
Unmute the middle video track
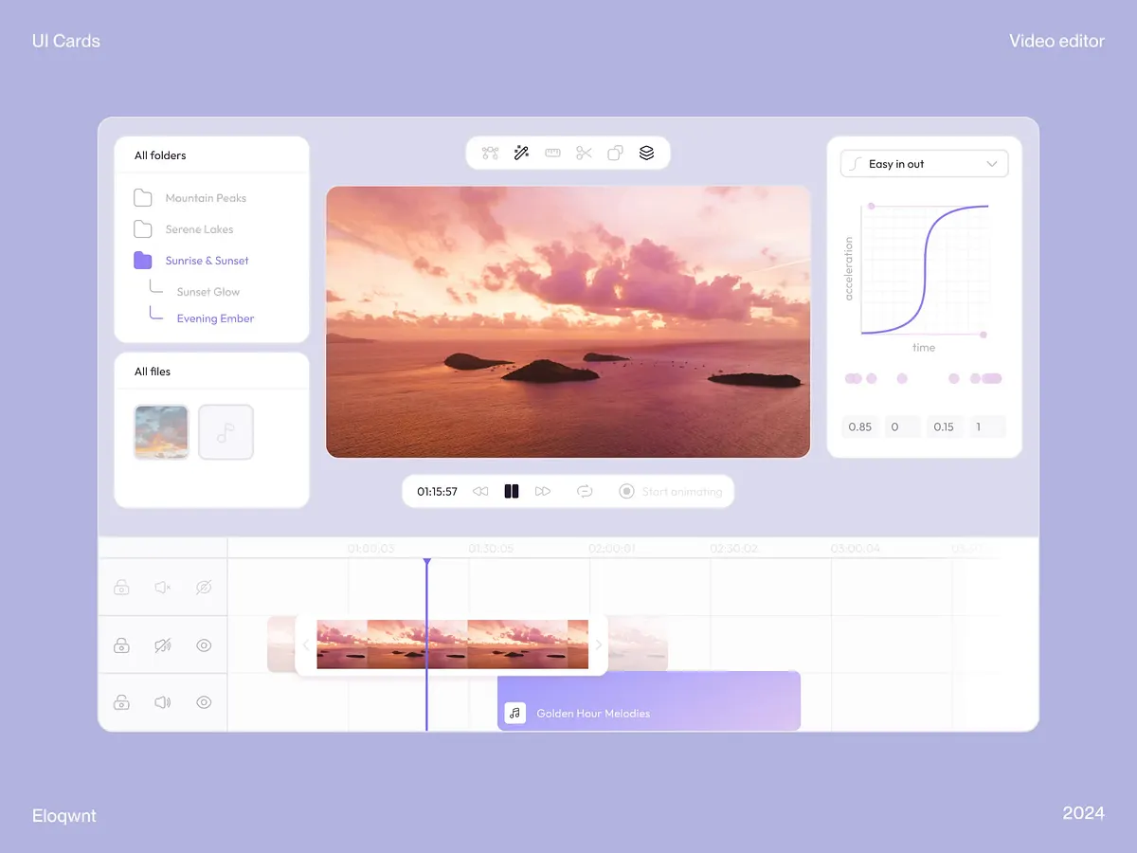163,645
